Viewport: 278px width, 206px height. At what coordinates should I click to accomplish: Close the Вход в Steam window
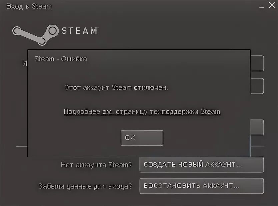(x=272, y=5)
